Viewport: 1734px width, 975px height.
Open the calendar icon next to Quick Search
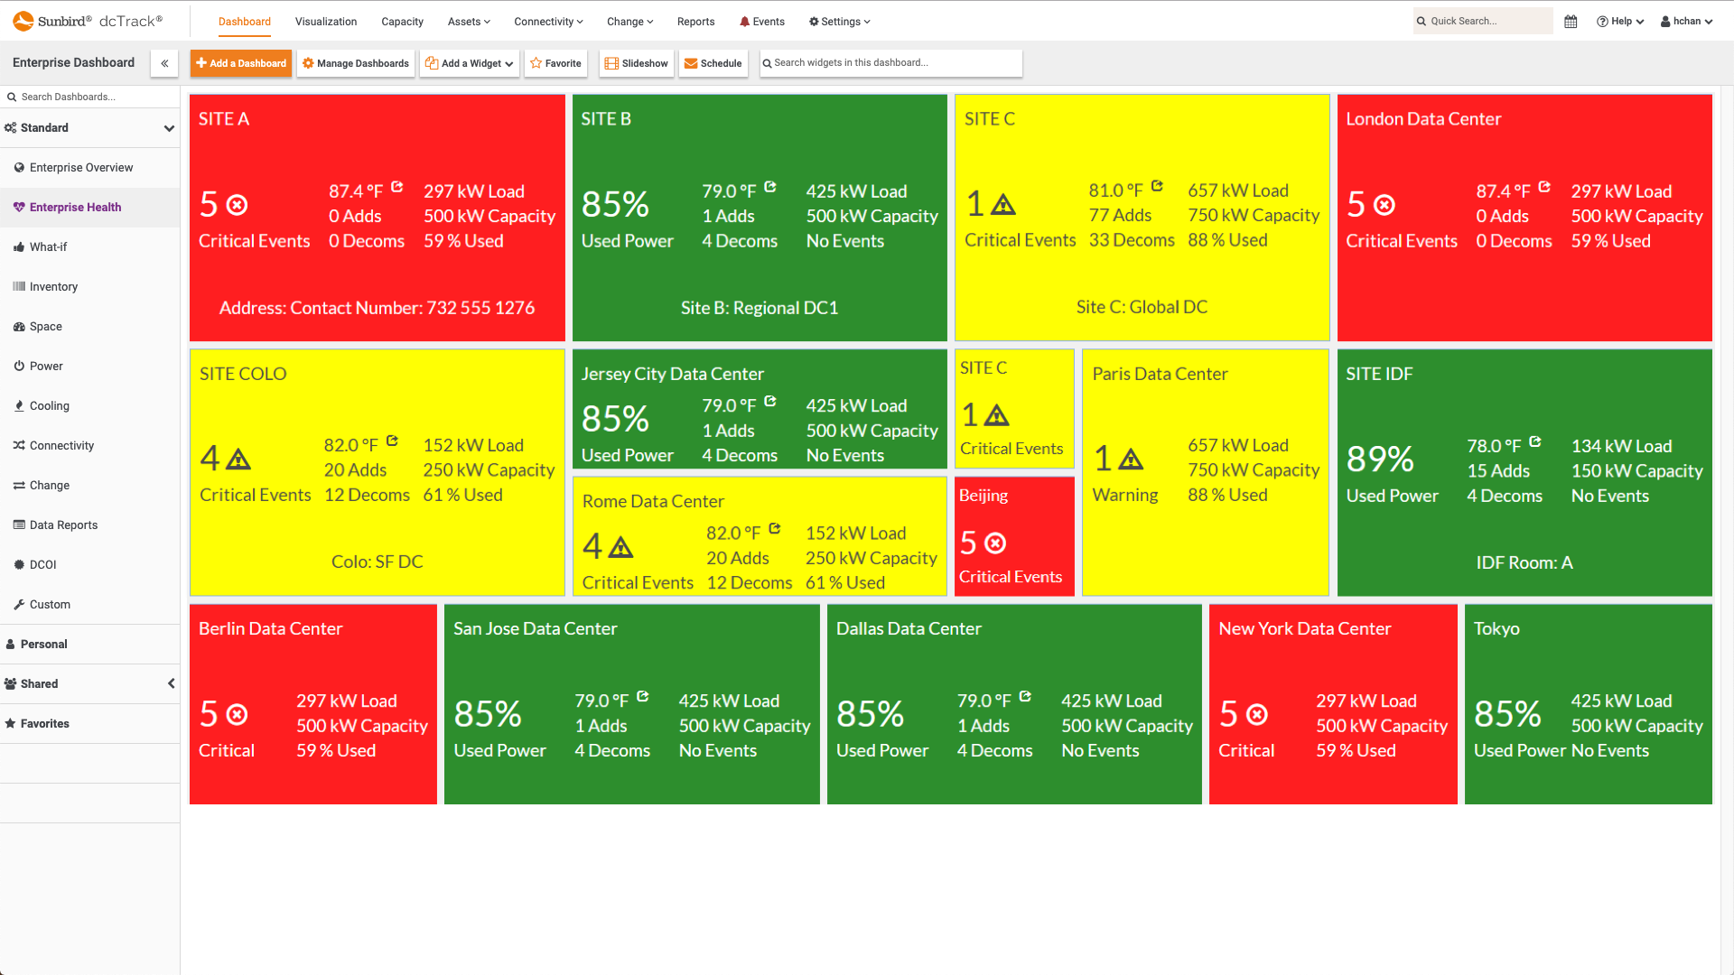coord(1570,21)
